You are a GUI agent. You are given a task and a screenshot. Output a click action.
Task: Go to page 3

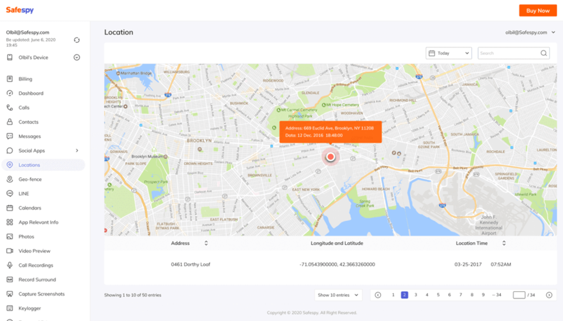tap(416, 295)
